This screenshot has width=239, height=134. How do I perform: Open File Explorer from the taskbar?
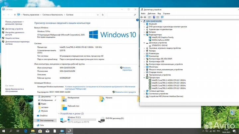tap(33, 131)
